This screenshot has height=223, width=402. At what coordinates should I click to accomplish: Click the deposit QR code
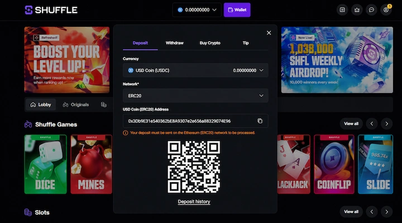click(x=194, y=167)
